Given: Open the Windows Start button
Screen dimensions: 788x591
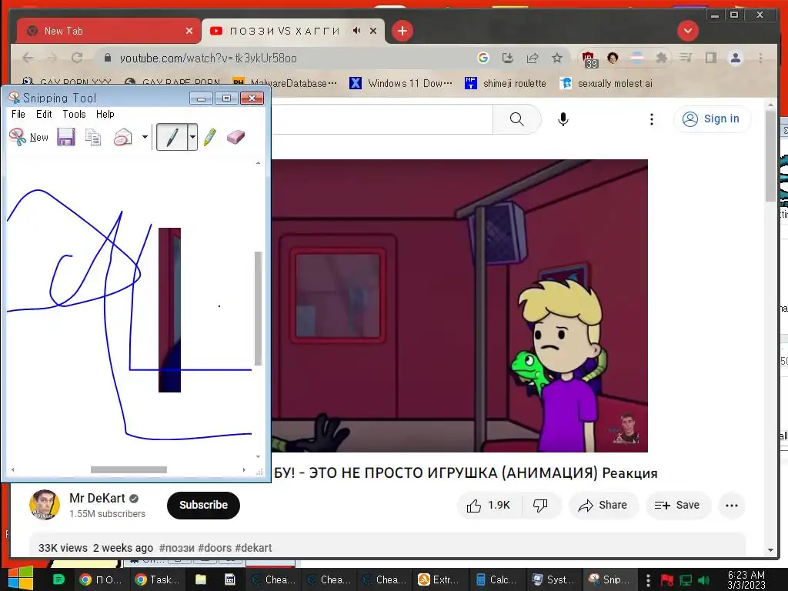Looking at the screenshot, I should 20,579.
